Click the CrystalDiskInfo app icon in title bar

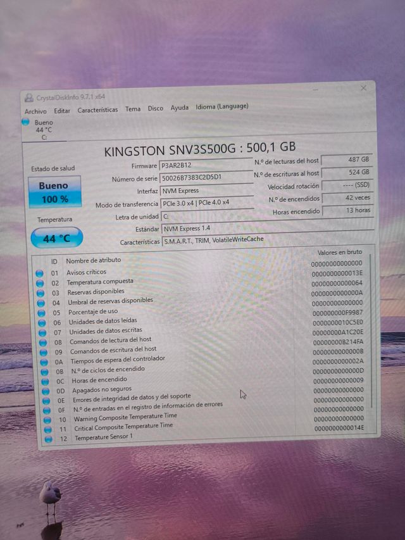click(x=28, y=97)
